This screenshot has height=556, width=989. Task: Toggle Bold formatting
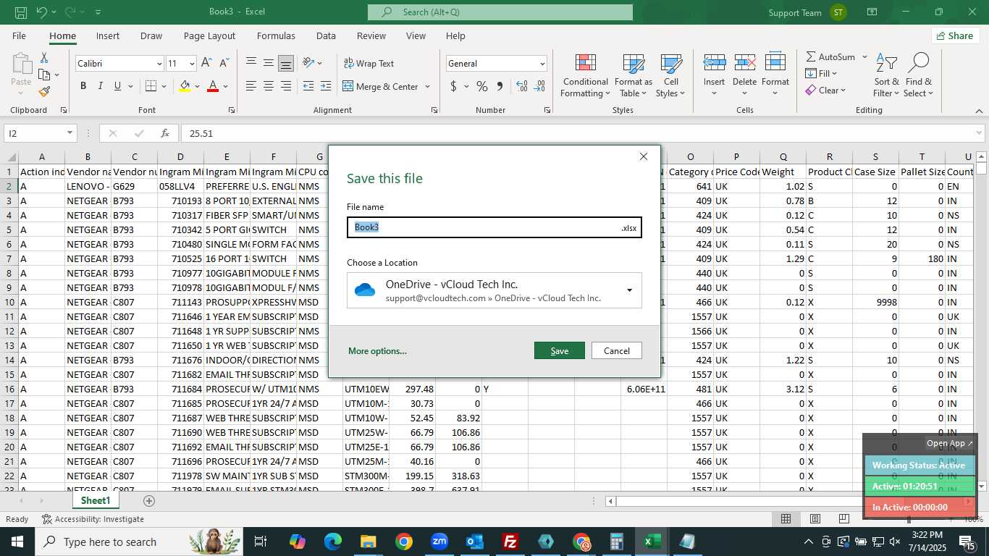pyautogui.click(x=83, y=86)
